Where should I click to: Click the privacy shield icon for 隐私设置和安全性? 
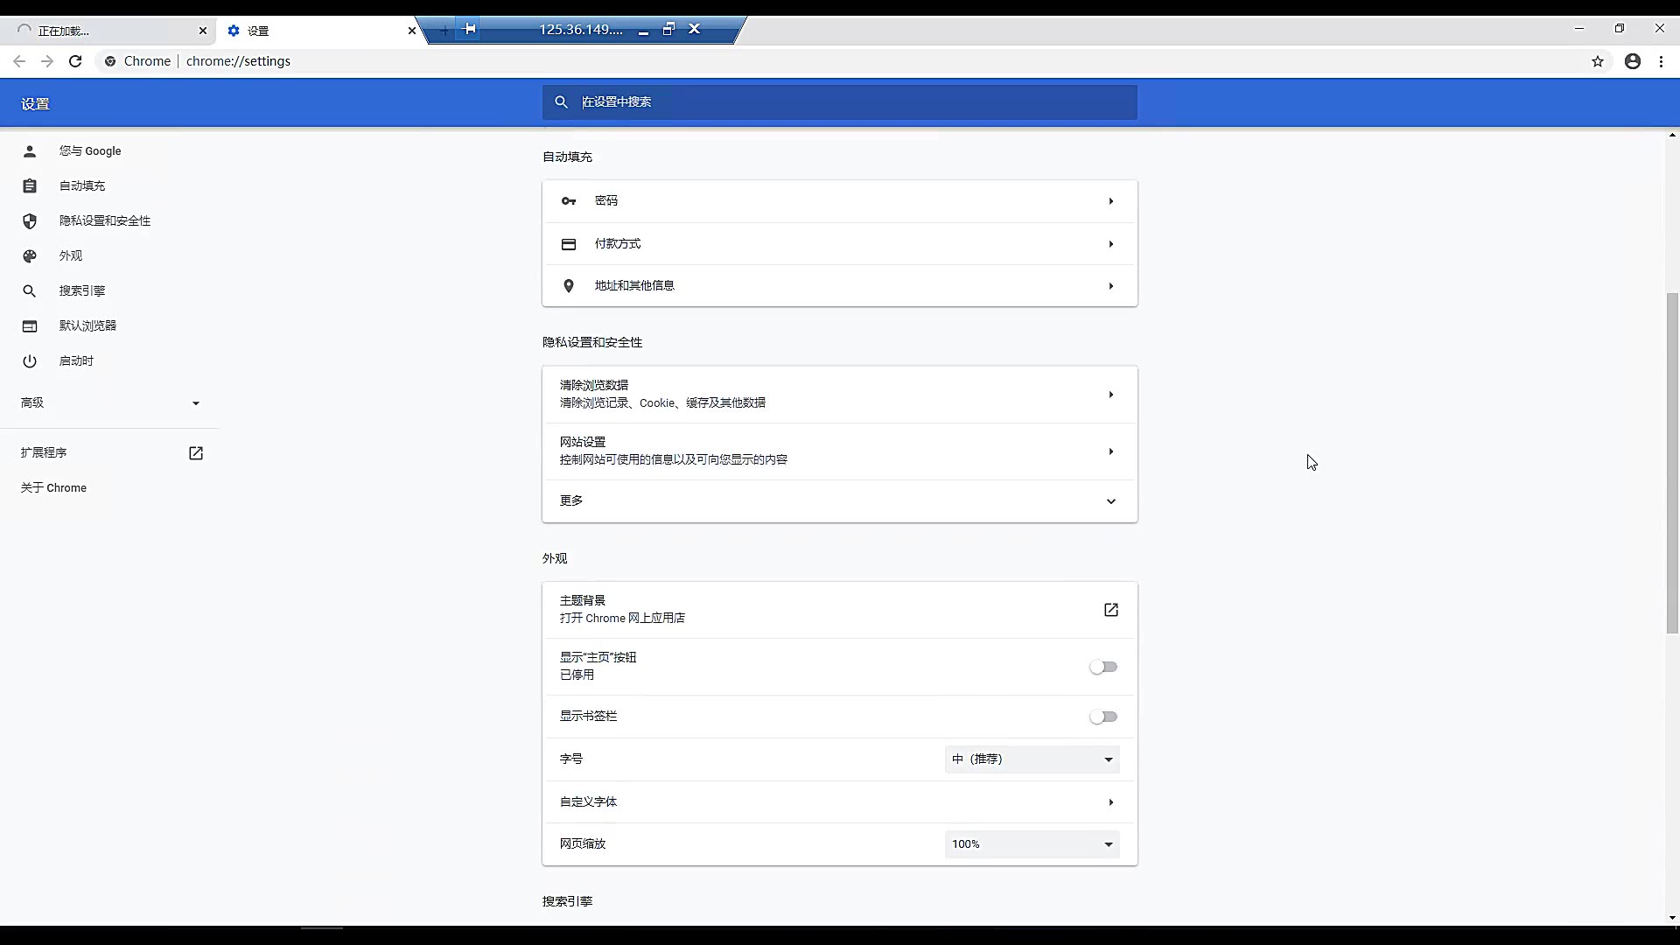29,220
